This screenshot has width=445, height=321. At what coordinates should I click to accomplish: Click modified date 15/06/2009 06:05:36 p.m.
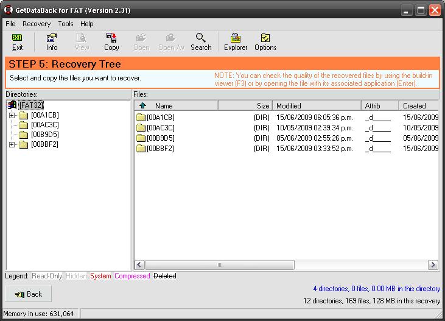pos(315,118)
